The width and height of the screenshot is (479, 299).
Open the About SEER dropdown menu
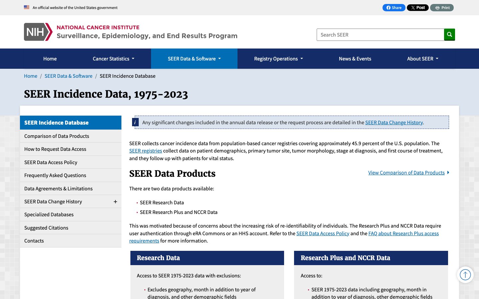pos(423,59)
